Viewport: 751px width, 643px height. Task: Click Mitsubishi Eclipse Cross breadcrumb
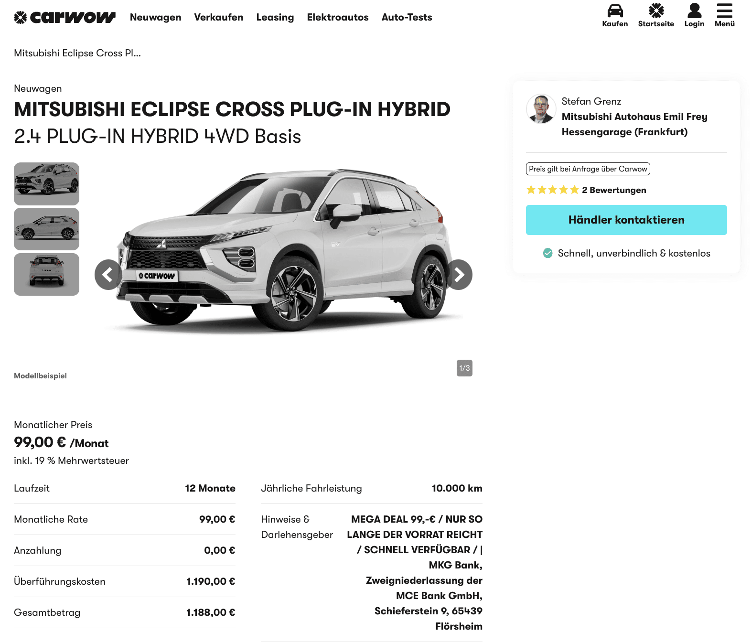tap(77, 53)
